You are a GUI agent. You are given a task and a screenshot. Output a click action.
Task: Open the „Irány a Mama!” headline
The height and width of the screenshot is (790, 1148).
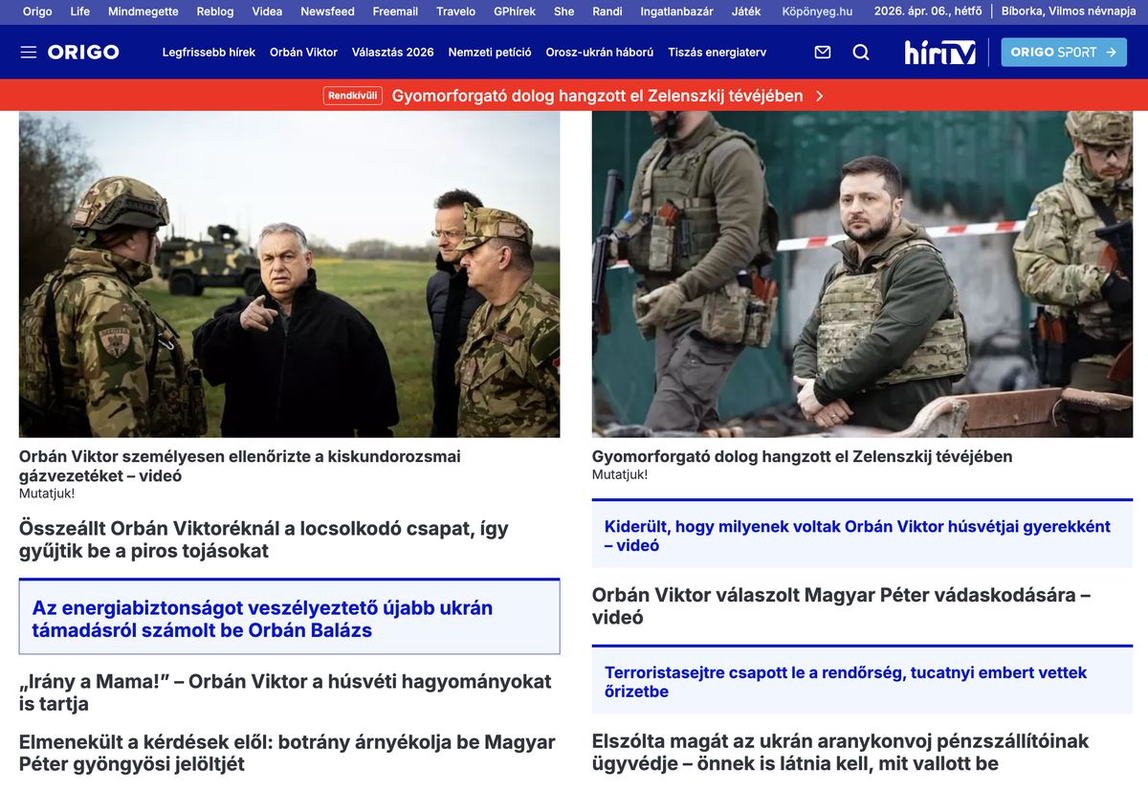coord(285,692)
